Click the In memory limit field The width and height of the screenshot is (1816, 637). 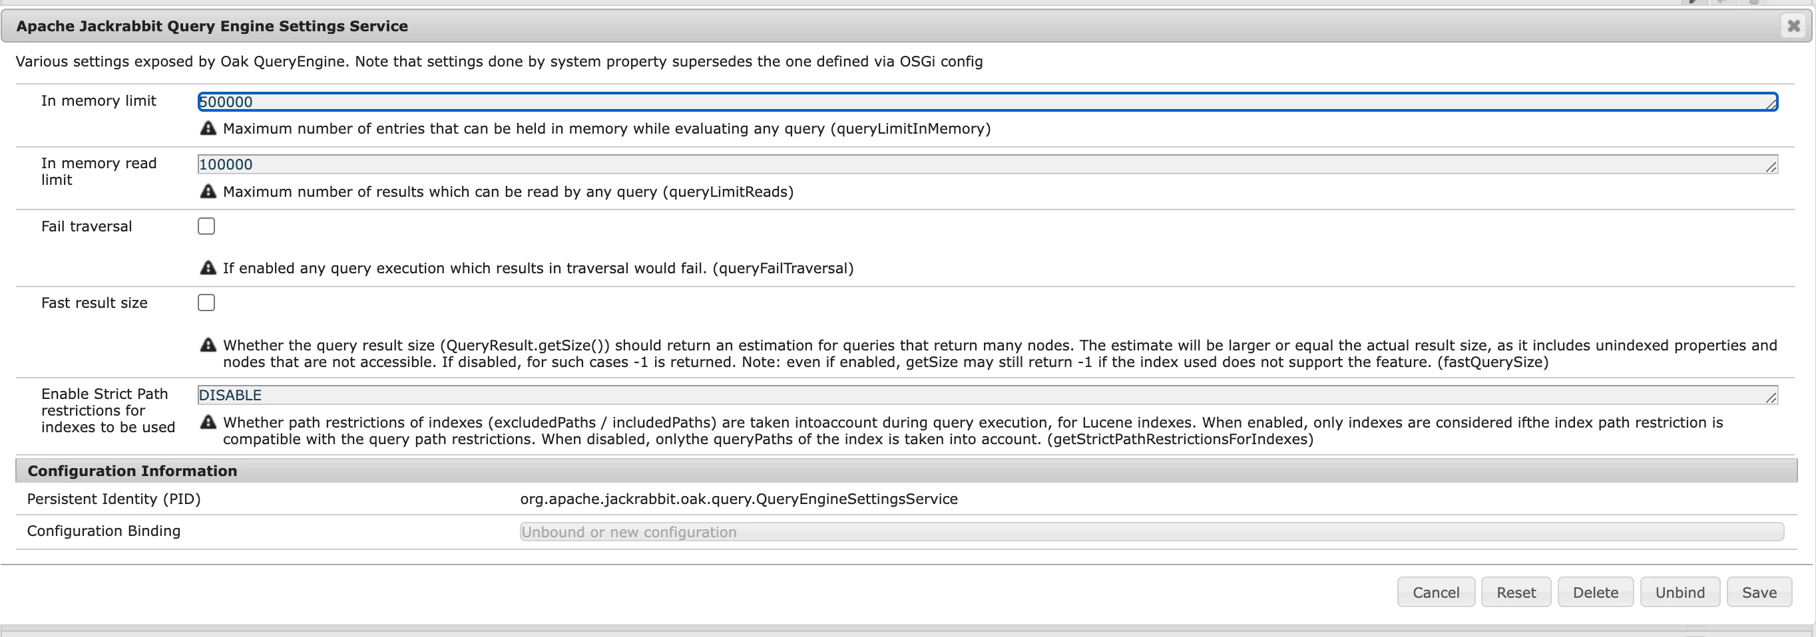[x=988, y=101]
